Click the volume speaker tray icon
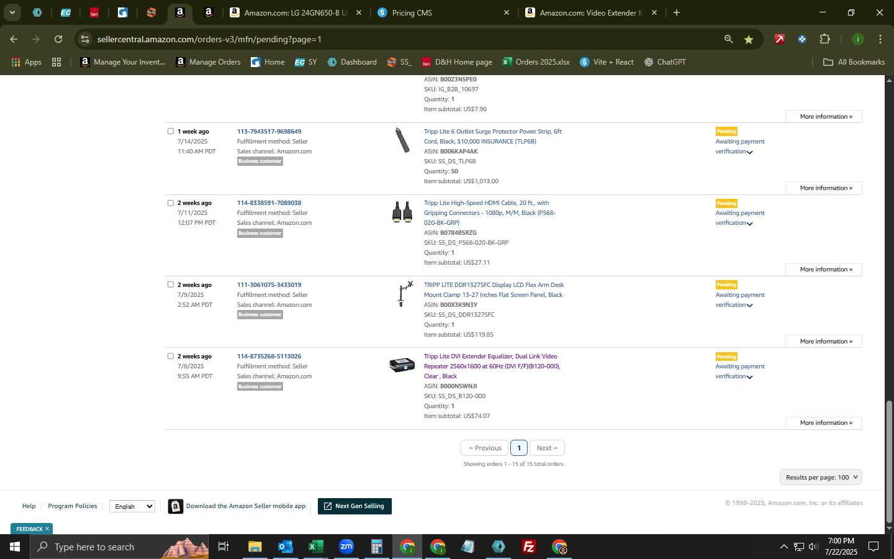 point(813,547)
